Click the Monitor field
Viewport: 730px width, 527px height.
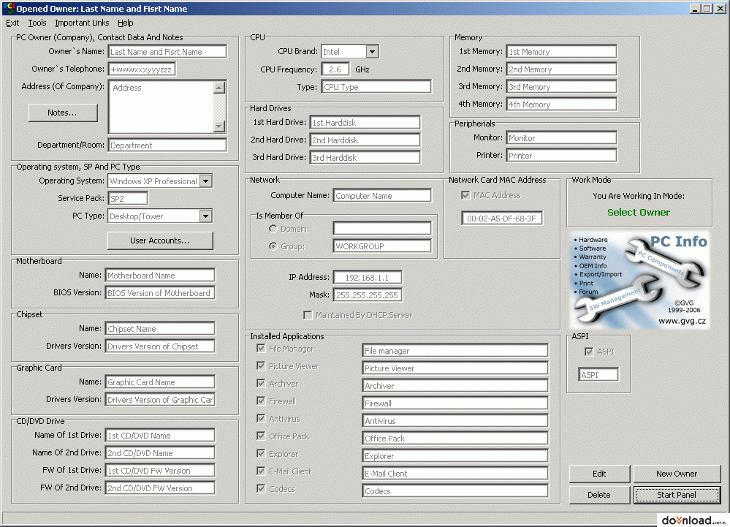pyautogui.click(x=561, y=138)
